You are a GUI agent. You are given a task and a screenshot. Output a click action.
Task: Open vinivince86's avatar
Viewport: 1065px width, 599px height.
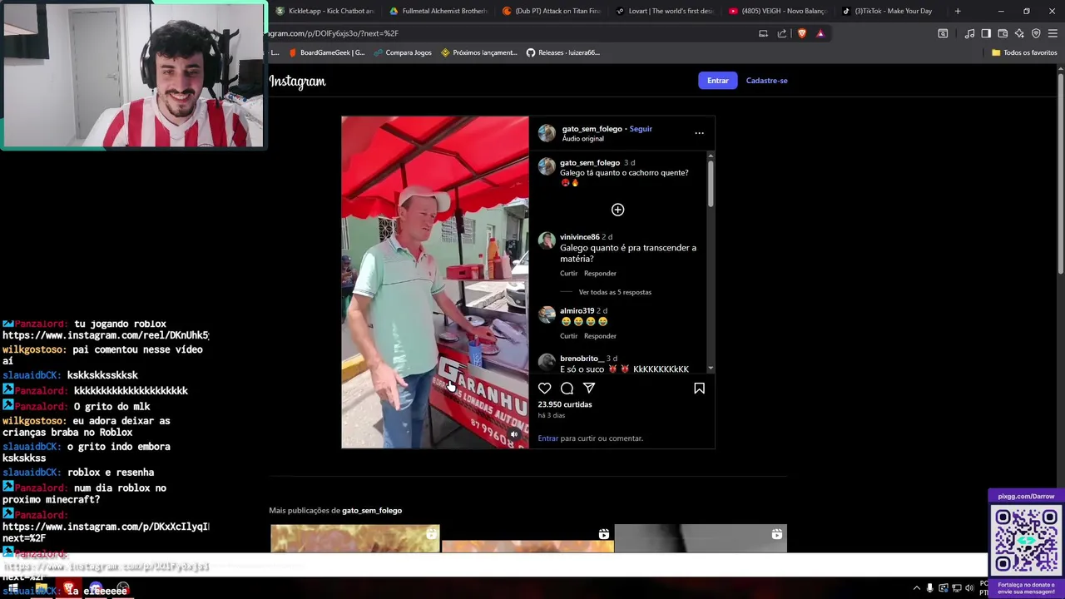coord(547,241)
